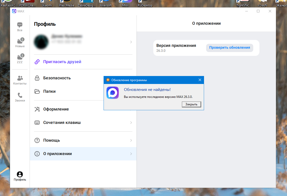Expand Сочетания клавиш chevron arrow
The image size is (287, 196).
131,122
